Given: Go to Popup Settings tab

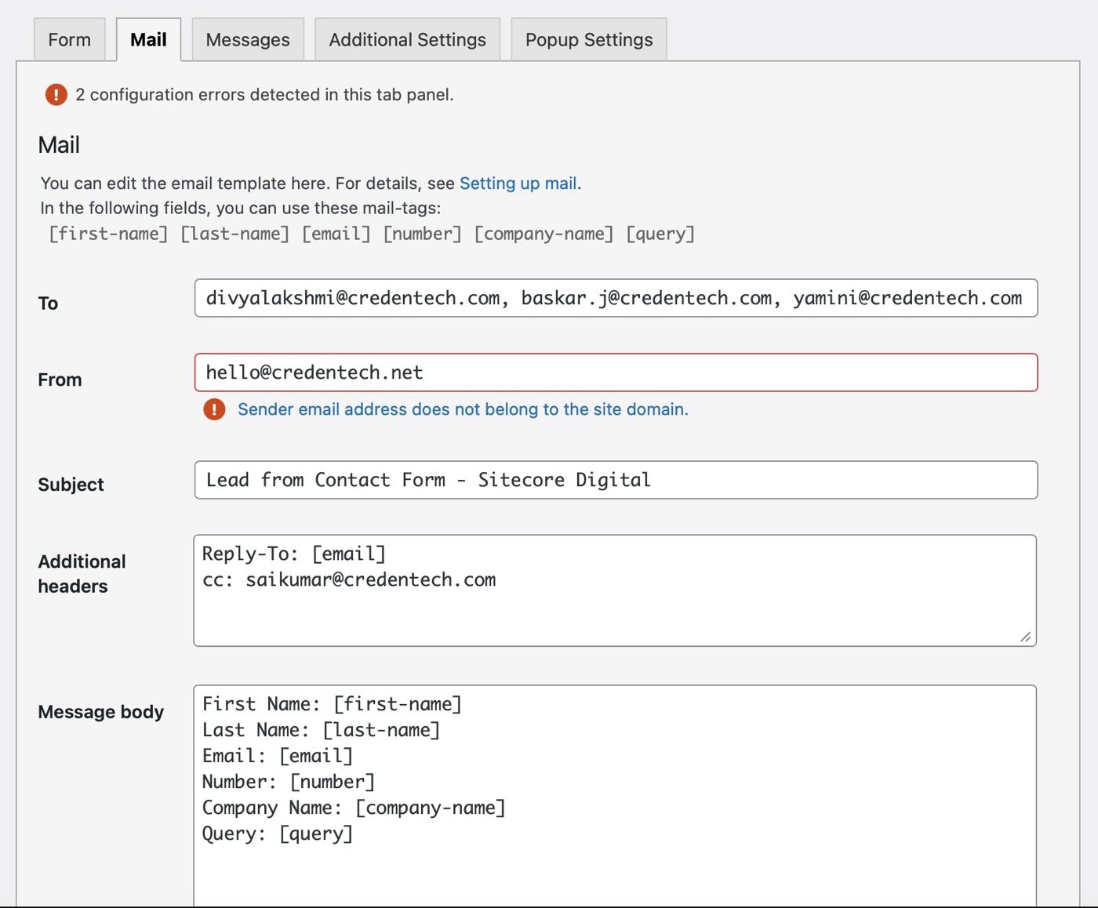Looking at the screenshot, I should pos(589,39).
